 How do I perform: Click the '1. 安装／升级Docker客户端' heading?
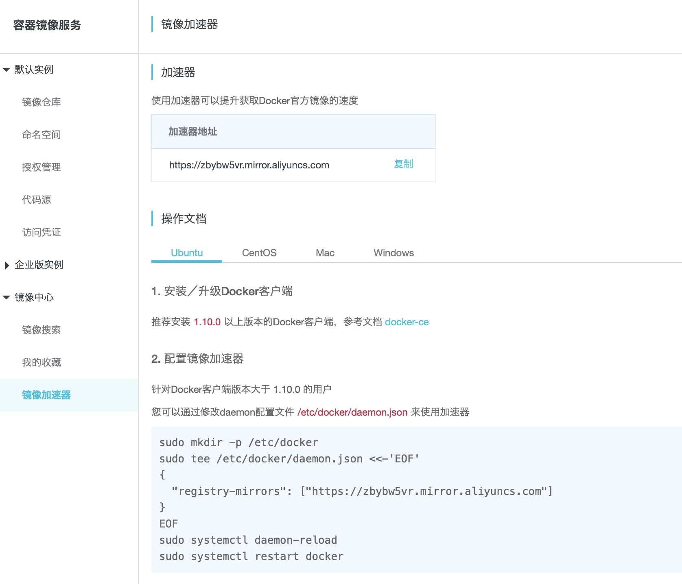coord(222,291)
